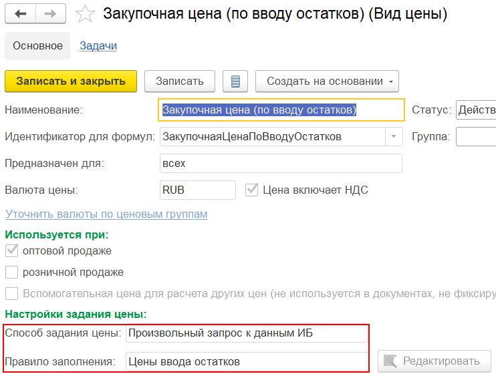Viewport: 496px width, 376px height.
Task: Open the 'Задачи' tab
Action: pyautogui.click(x=98, y=46)
